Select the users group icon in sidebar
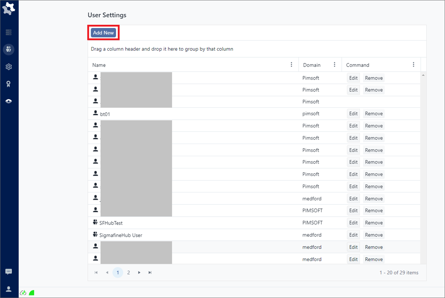The width and height of the screenshot is (445, 298). pyautogui.click(x=9, y=49)
